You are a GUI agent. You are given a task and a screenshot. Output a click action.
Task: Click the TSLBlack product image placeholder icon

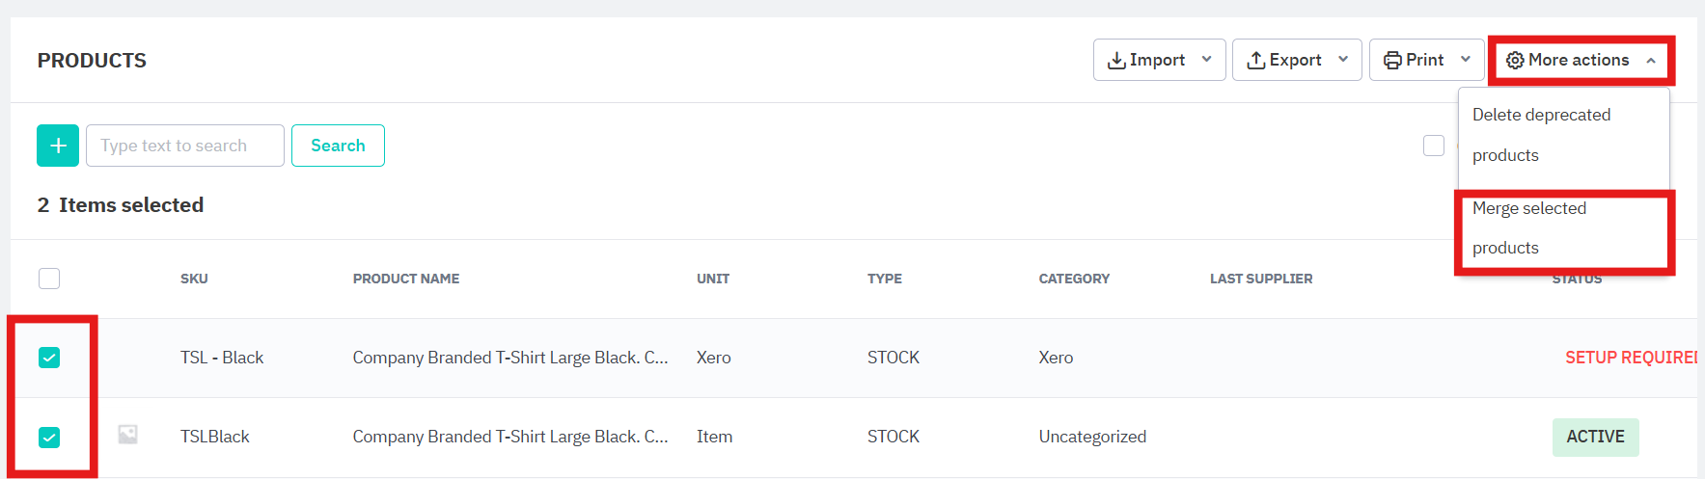pyautogui.click(x=127, y=435)
